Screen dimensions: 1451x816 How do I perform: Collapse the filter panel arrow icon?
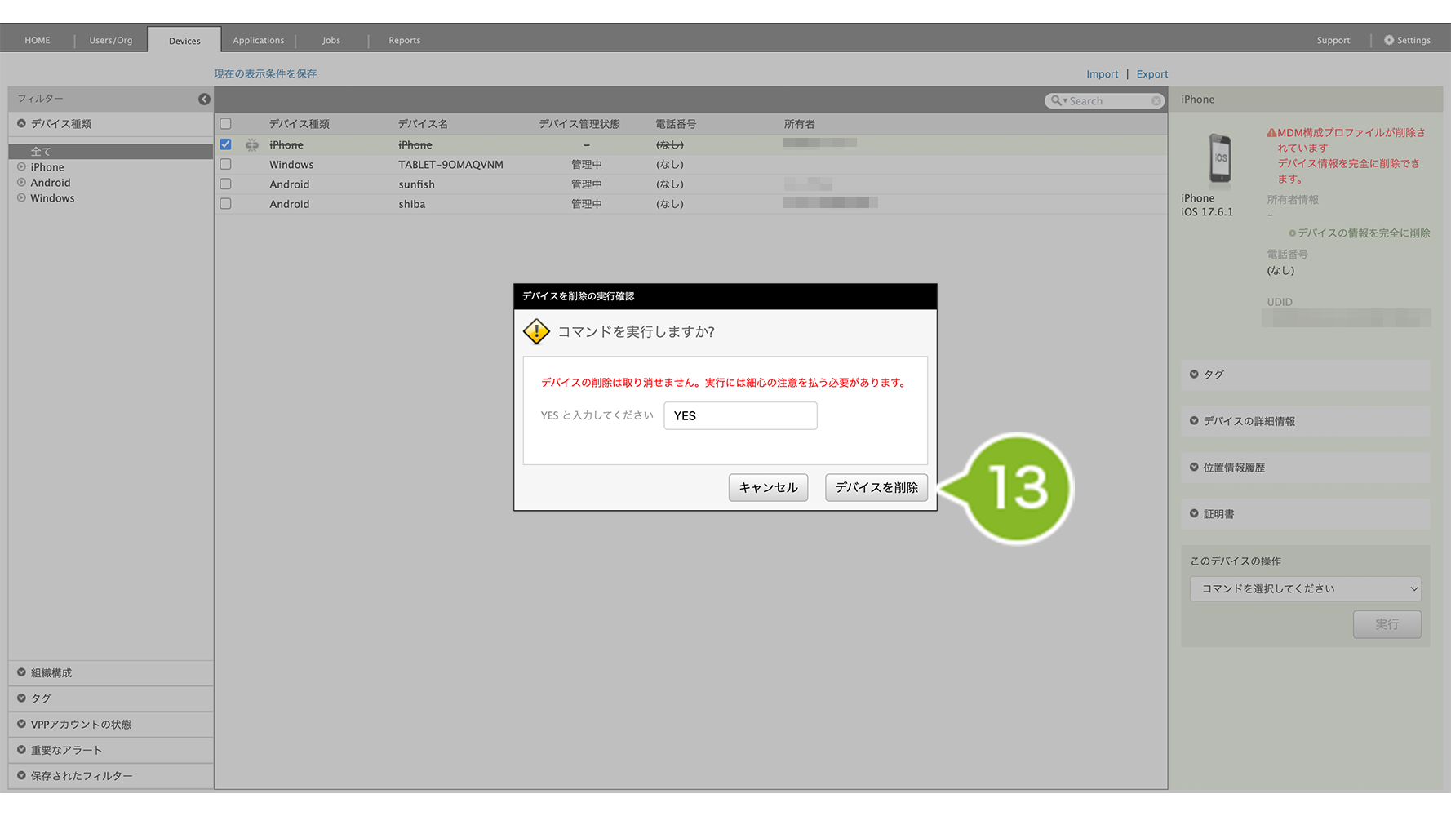pyautogui.click(x=204, y=99)
